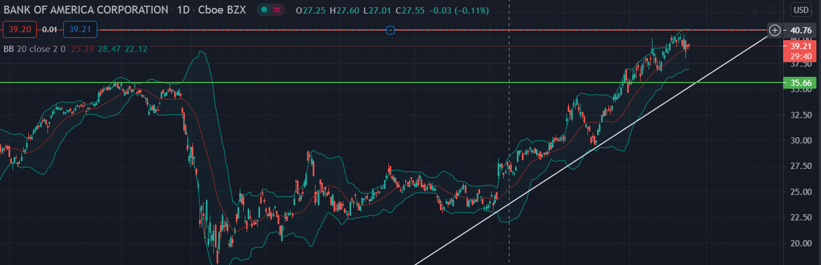Screen dimensions: 821x265
Task: Click the close value C27.55
Action: pyautogui.click(x=410, y=11)
